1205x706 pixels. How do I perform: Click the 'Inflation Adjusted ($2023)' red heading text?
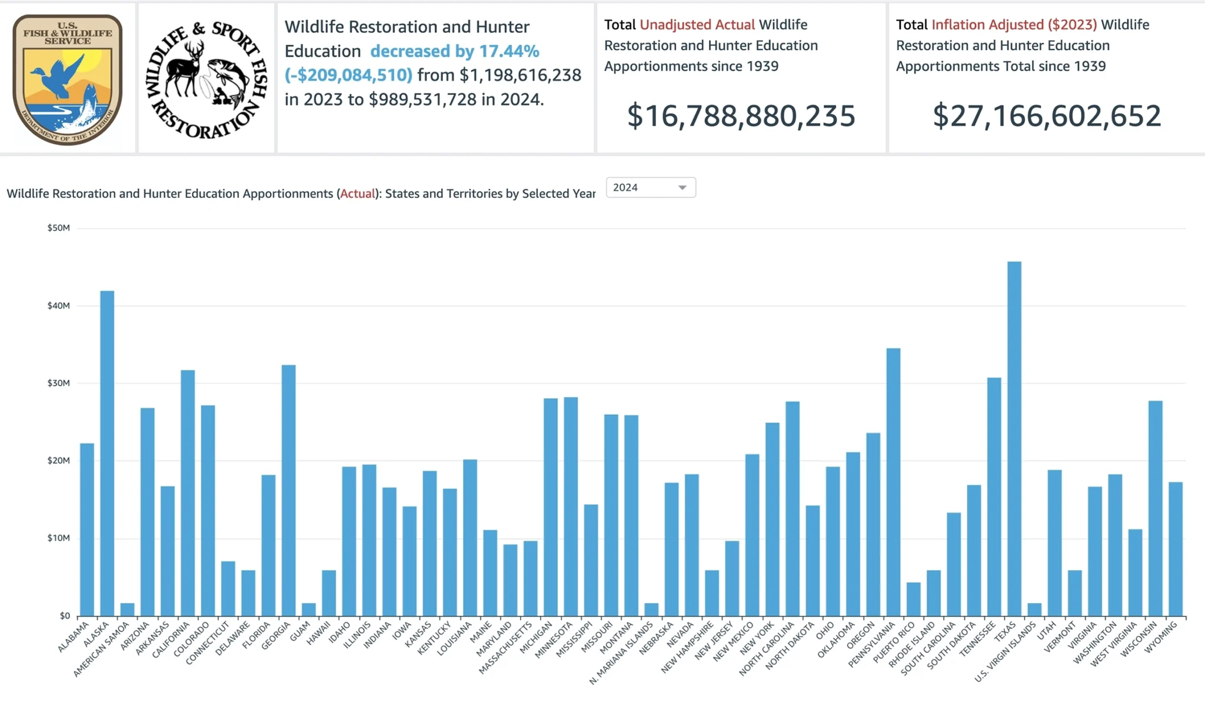[1014, 25]
